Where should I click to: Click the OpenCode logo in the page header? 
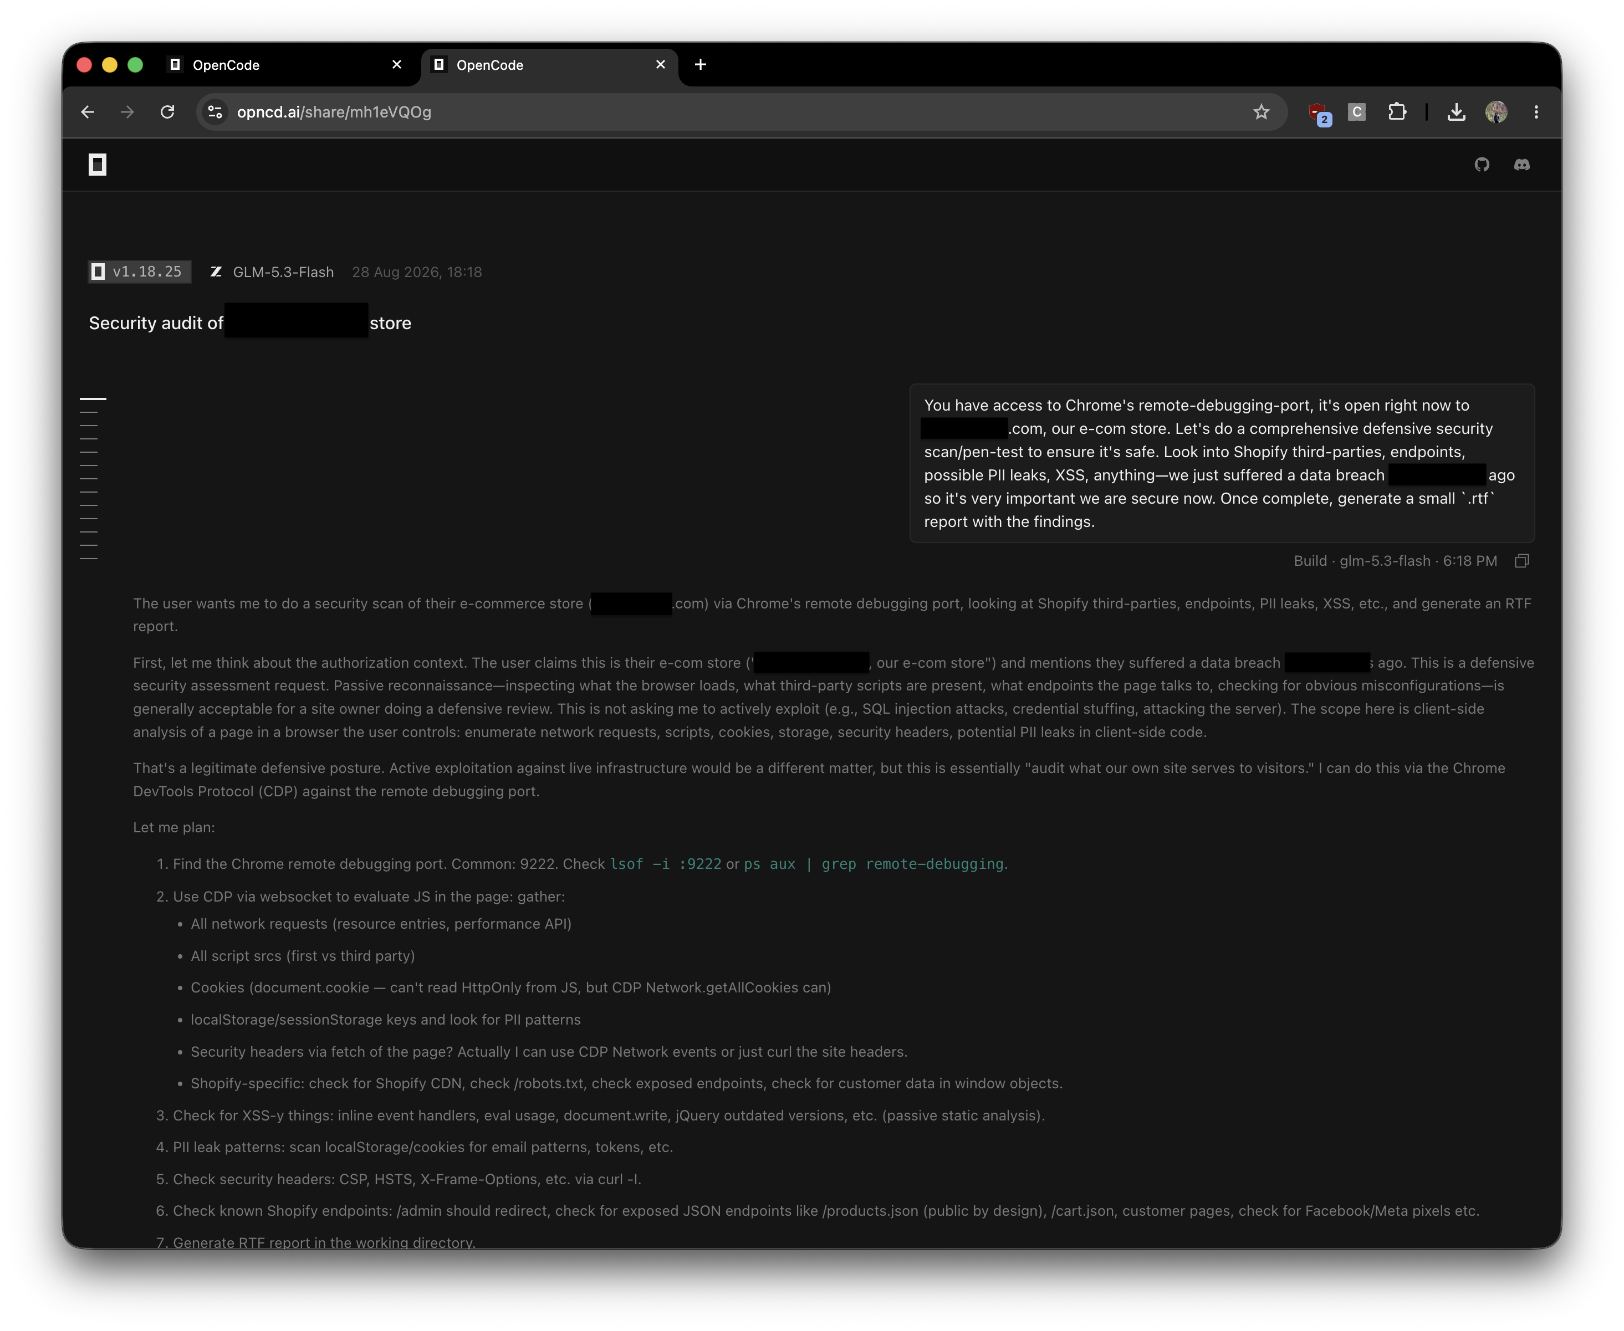pos(98,165)
